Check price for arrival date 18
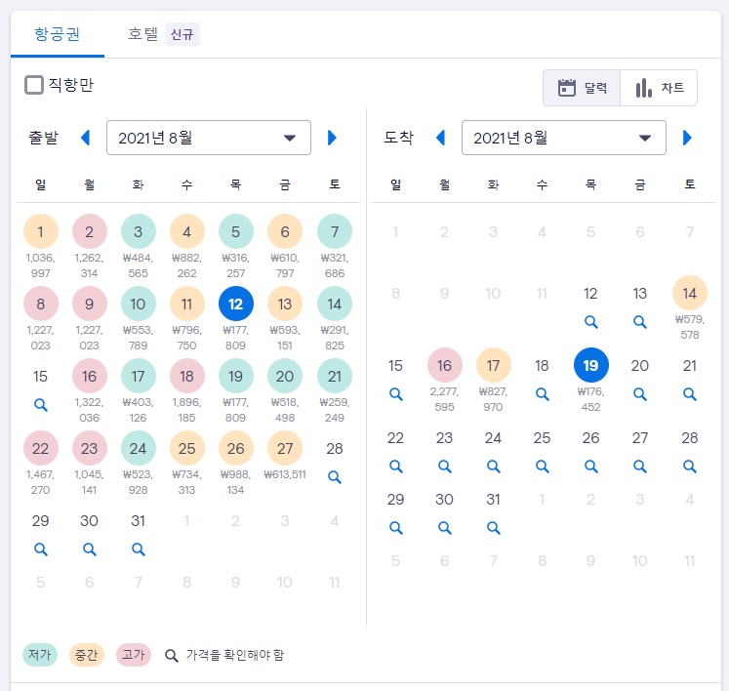729x691 pixels. coord(542,394)
